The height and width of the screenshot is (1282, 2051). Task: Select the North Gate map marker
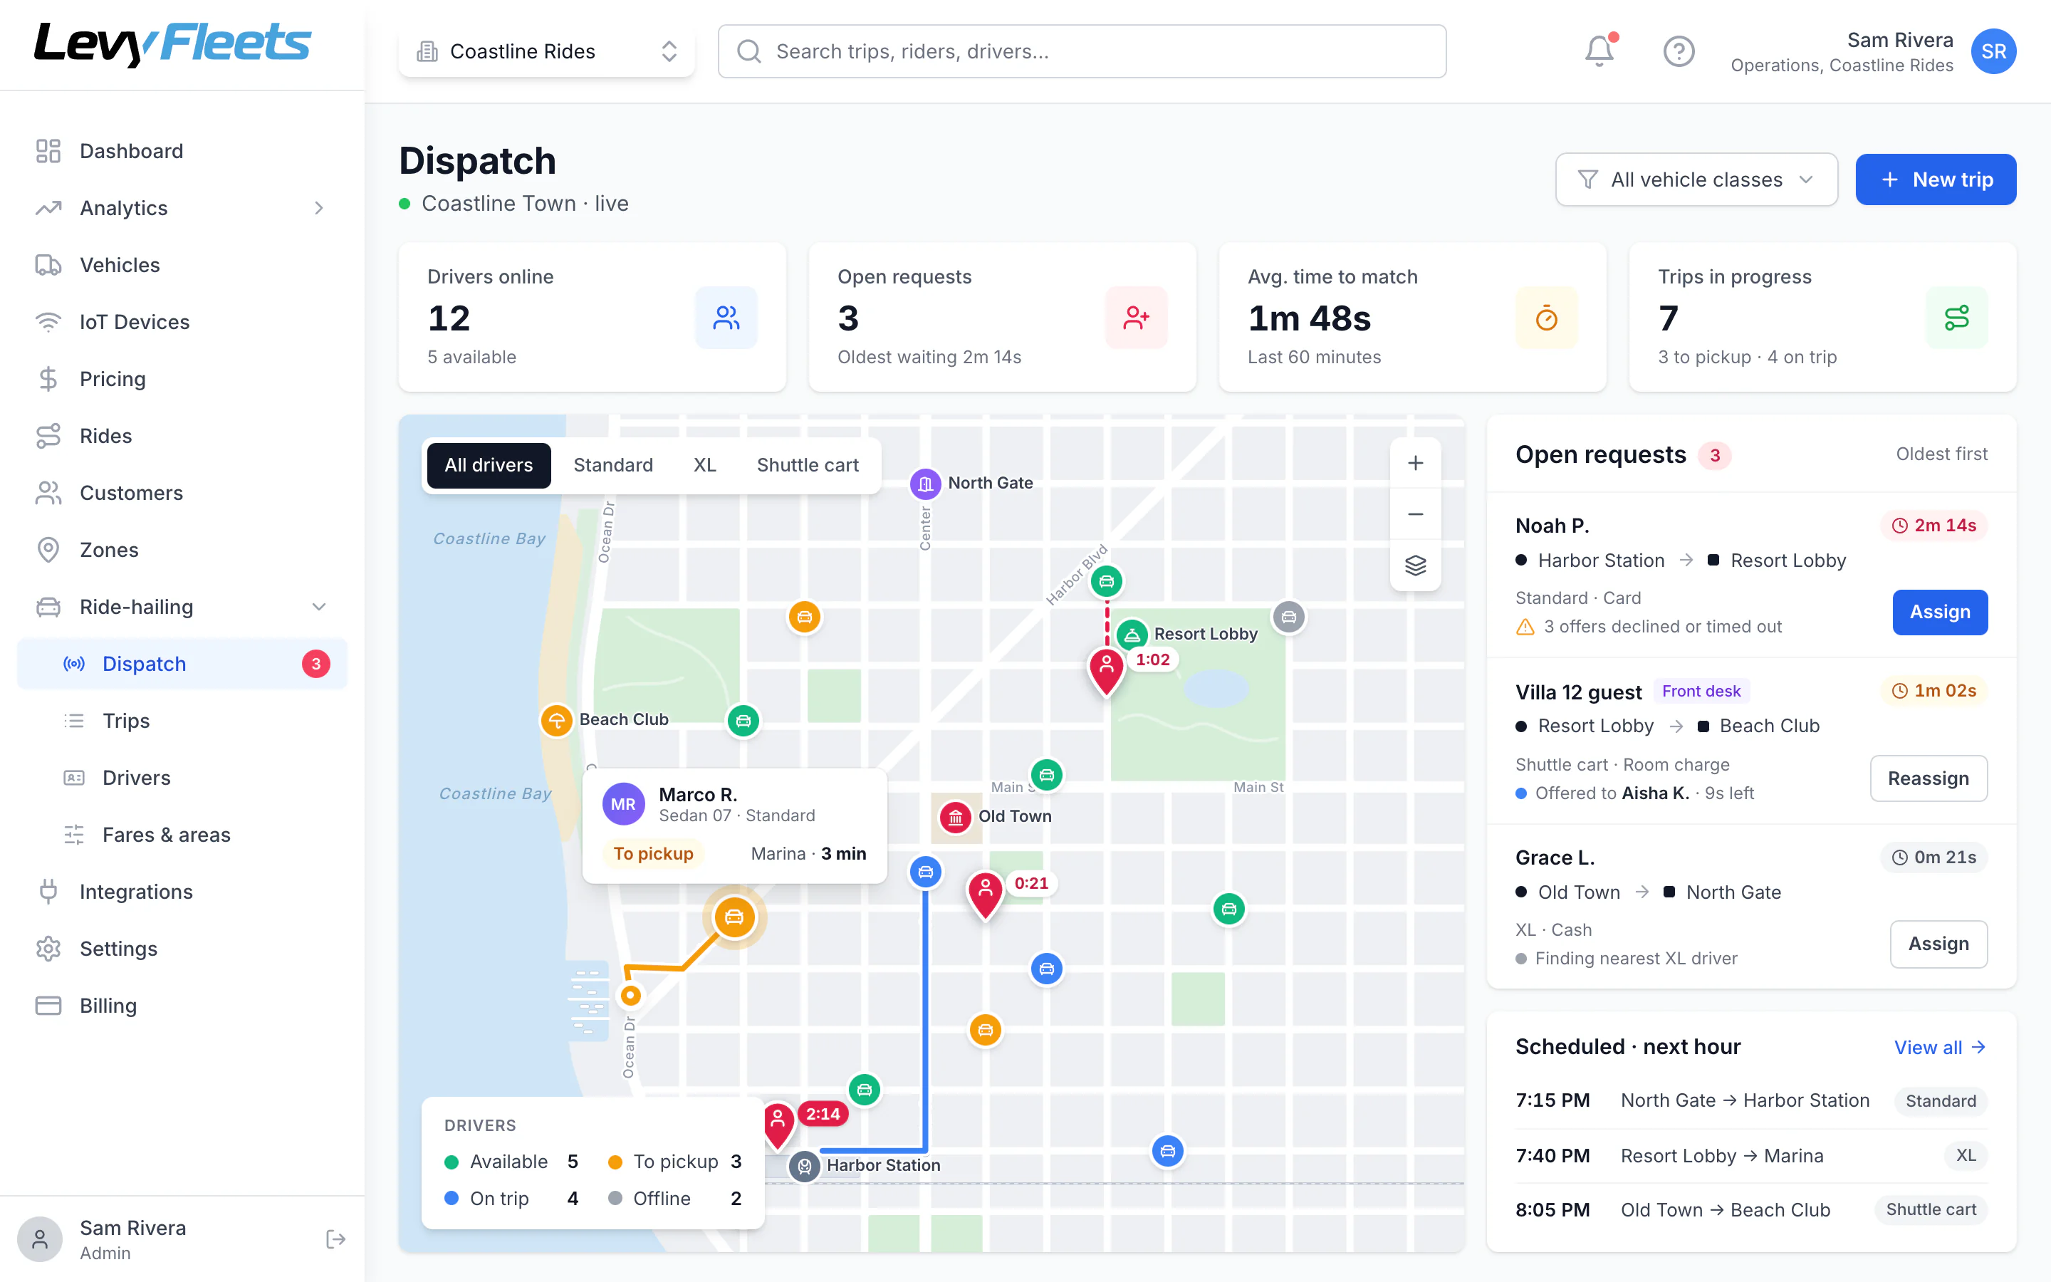(x=924, y=484)
